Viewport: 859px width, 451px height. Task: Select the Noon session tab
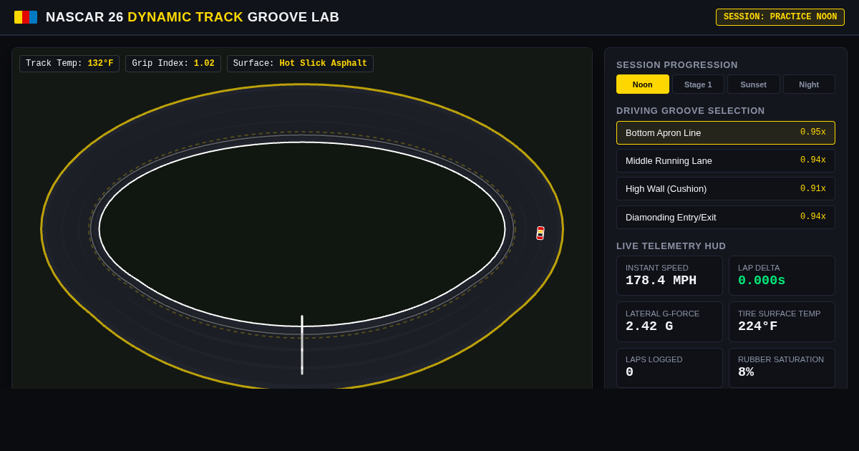[x=643, y=84]
